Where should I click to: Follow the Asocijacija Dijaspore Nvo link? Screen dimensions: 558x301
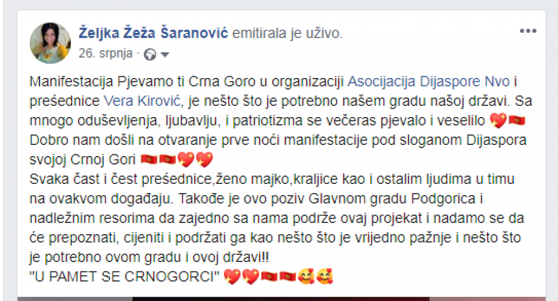[x=429, y=82]
